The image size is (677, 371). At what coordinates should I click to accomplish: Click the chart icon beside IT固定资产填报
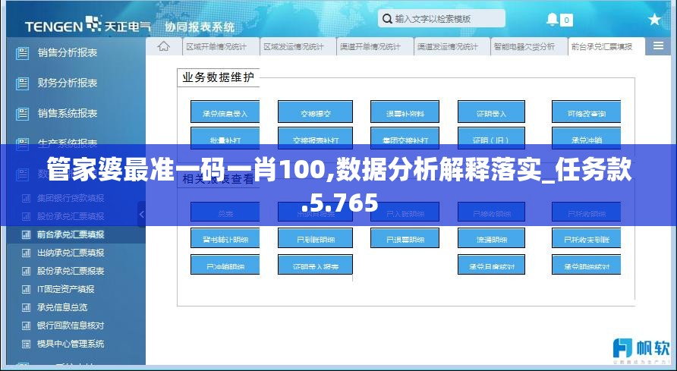pos(27,290)
